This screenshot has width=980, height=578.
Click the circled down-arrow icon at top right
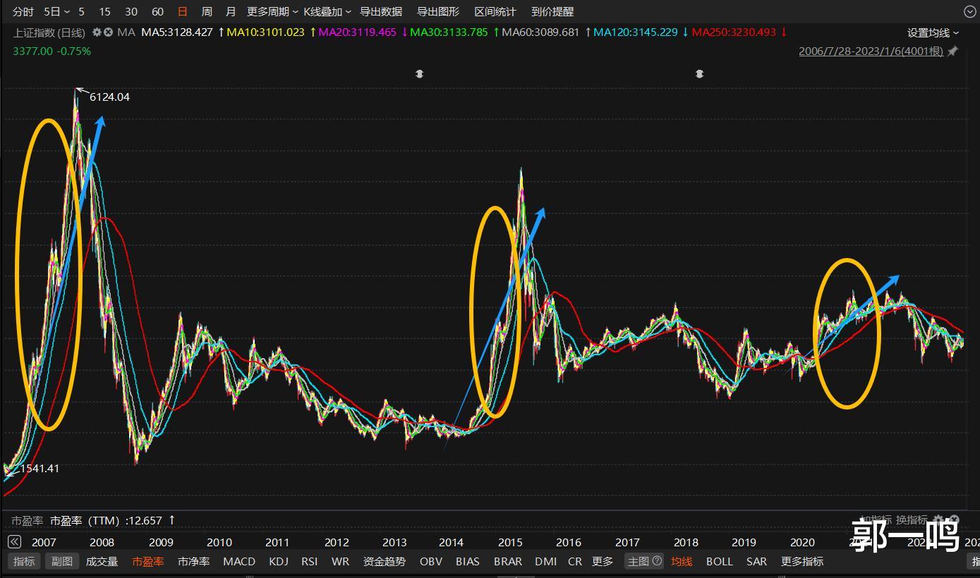[x=969, y=11]
